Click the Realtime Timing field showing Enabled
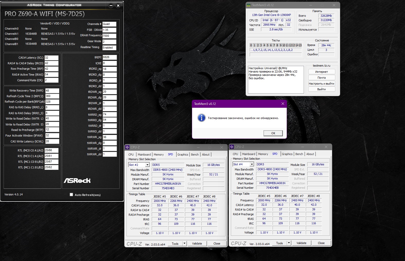This screenshot has height=261, width=405. (109, 48)
